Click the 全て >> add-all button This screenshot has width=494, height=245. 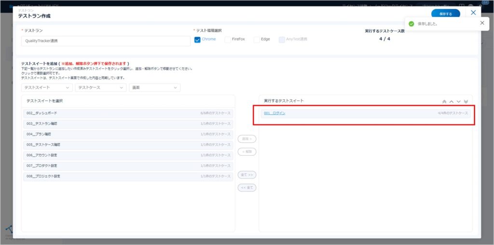click(x=247, y=175)
